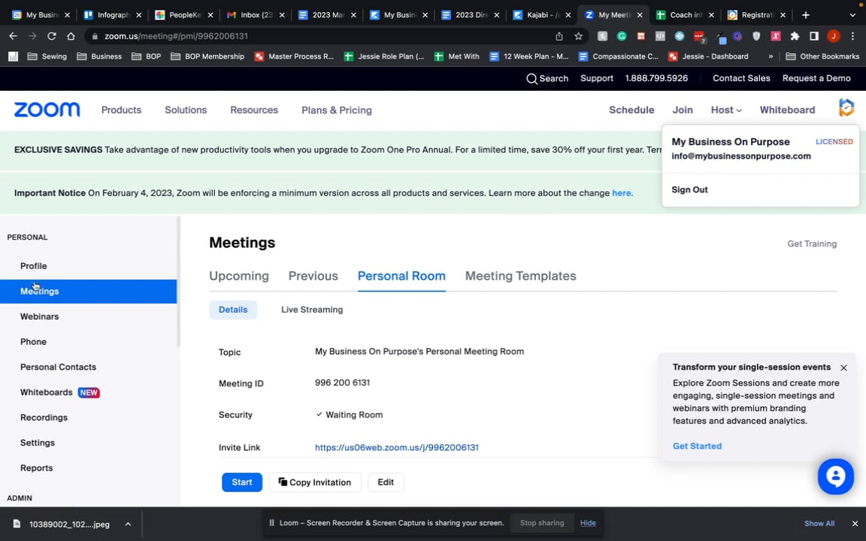866x541 pixels.
Task: Open the Grammarly extension icon
Action: tap(622, 36)
